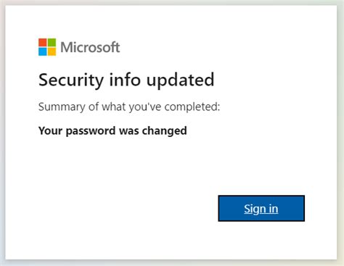The height and width of the screenshot is (266, 344).
Task: Click the Summary of what you've completed text
Action: (x=129, y=107)
